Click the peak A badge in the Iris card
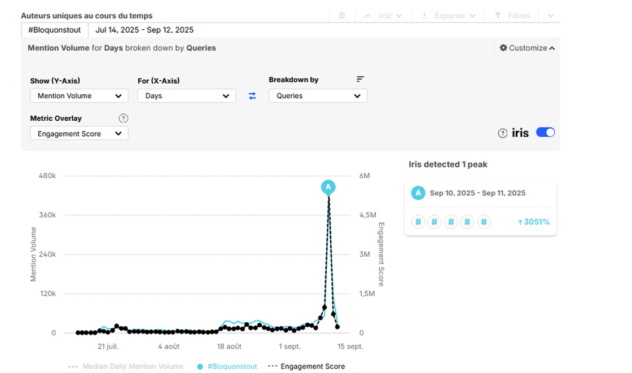This screenshot has width=632, height=373. (418, 193)
